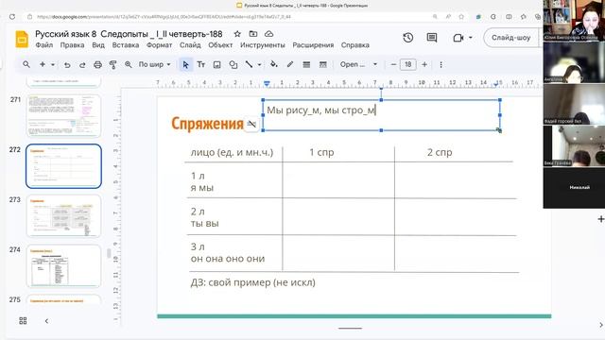
Task: Bookmark this page with star icon
Action: [461, 17]
